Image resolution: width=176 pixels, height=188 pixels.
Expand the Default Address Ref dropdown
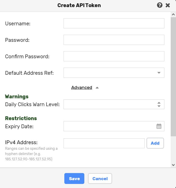point(159,73)
